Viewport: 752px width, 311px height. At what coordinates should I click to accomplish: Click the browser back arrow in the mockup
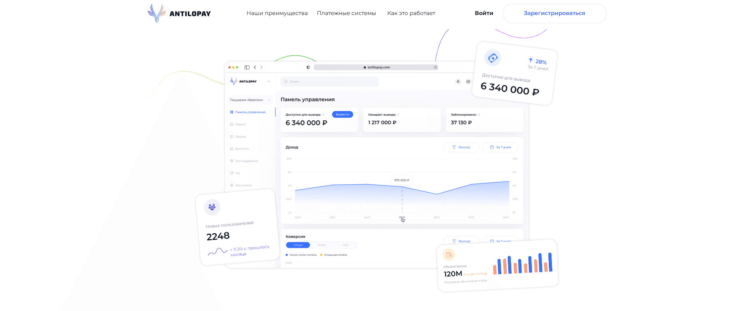click(x=255, y=67)
